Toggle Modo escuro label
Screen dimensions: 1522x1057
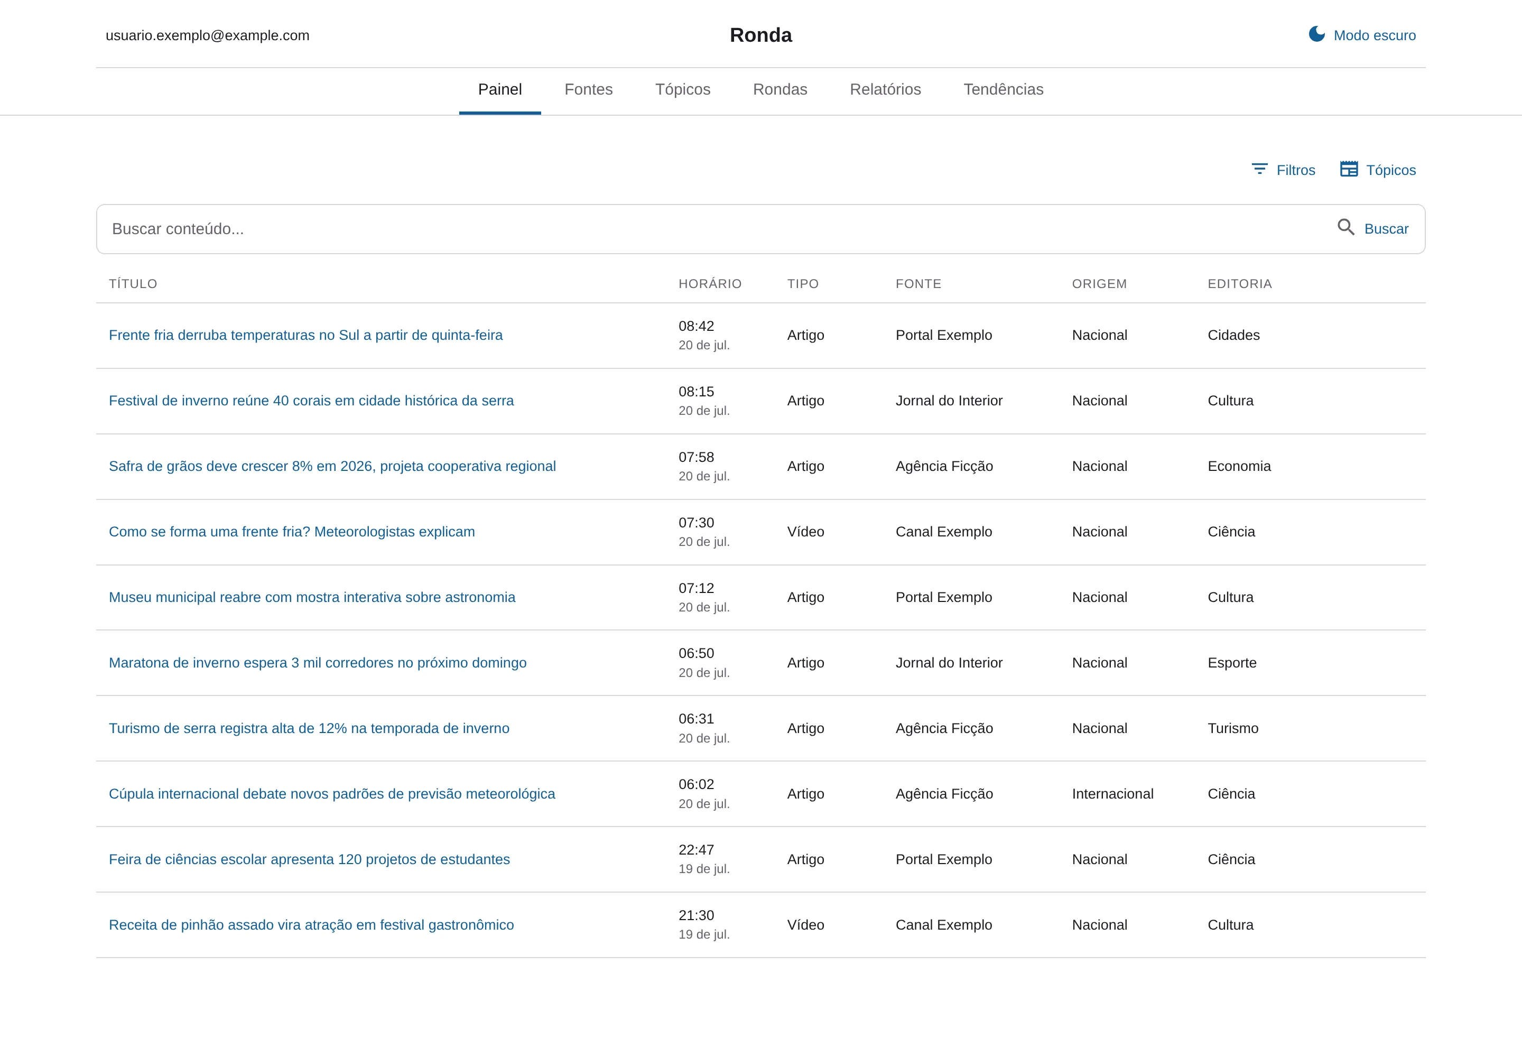point(1375,36)
